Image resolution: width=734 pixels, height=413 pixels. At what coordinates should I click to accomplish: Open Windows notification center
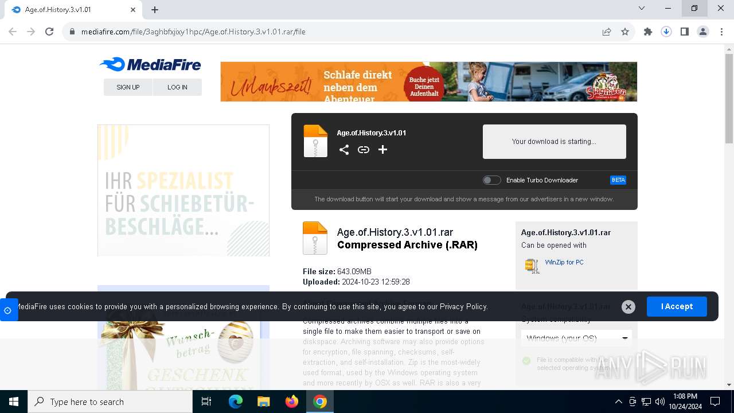pyautogui.click(x=715, y=402)
